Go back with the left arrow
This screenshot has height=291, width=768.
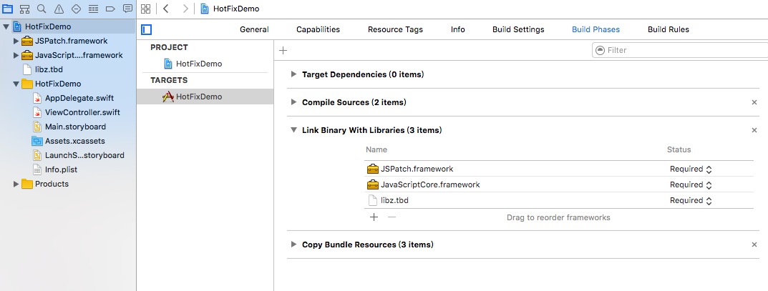point(166,9)
